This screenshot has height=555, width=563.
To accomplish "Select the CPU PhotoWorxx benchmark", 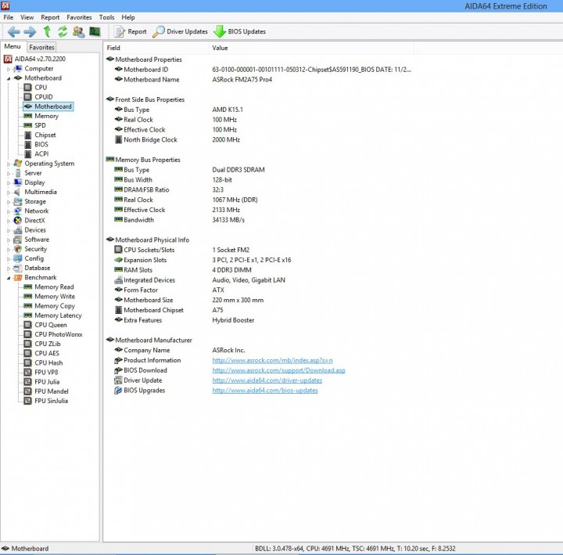I will [x=59, y=334].
